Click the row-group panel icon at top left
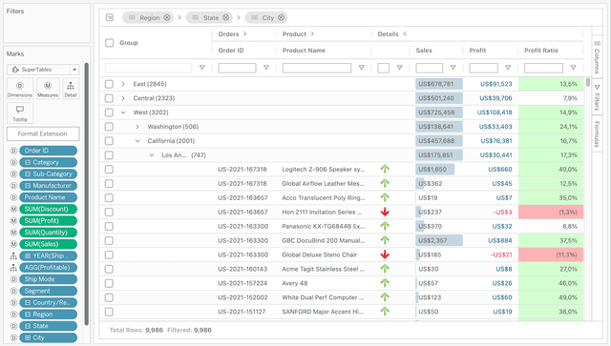 pos(110,17)
